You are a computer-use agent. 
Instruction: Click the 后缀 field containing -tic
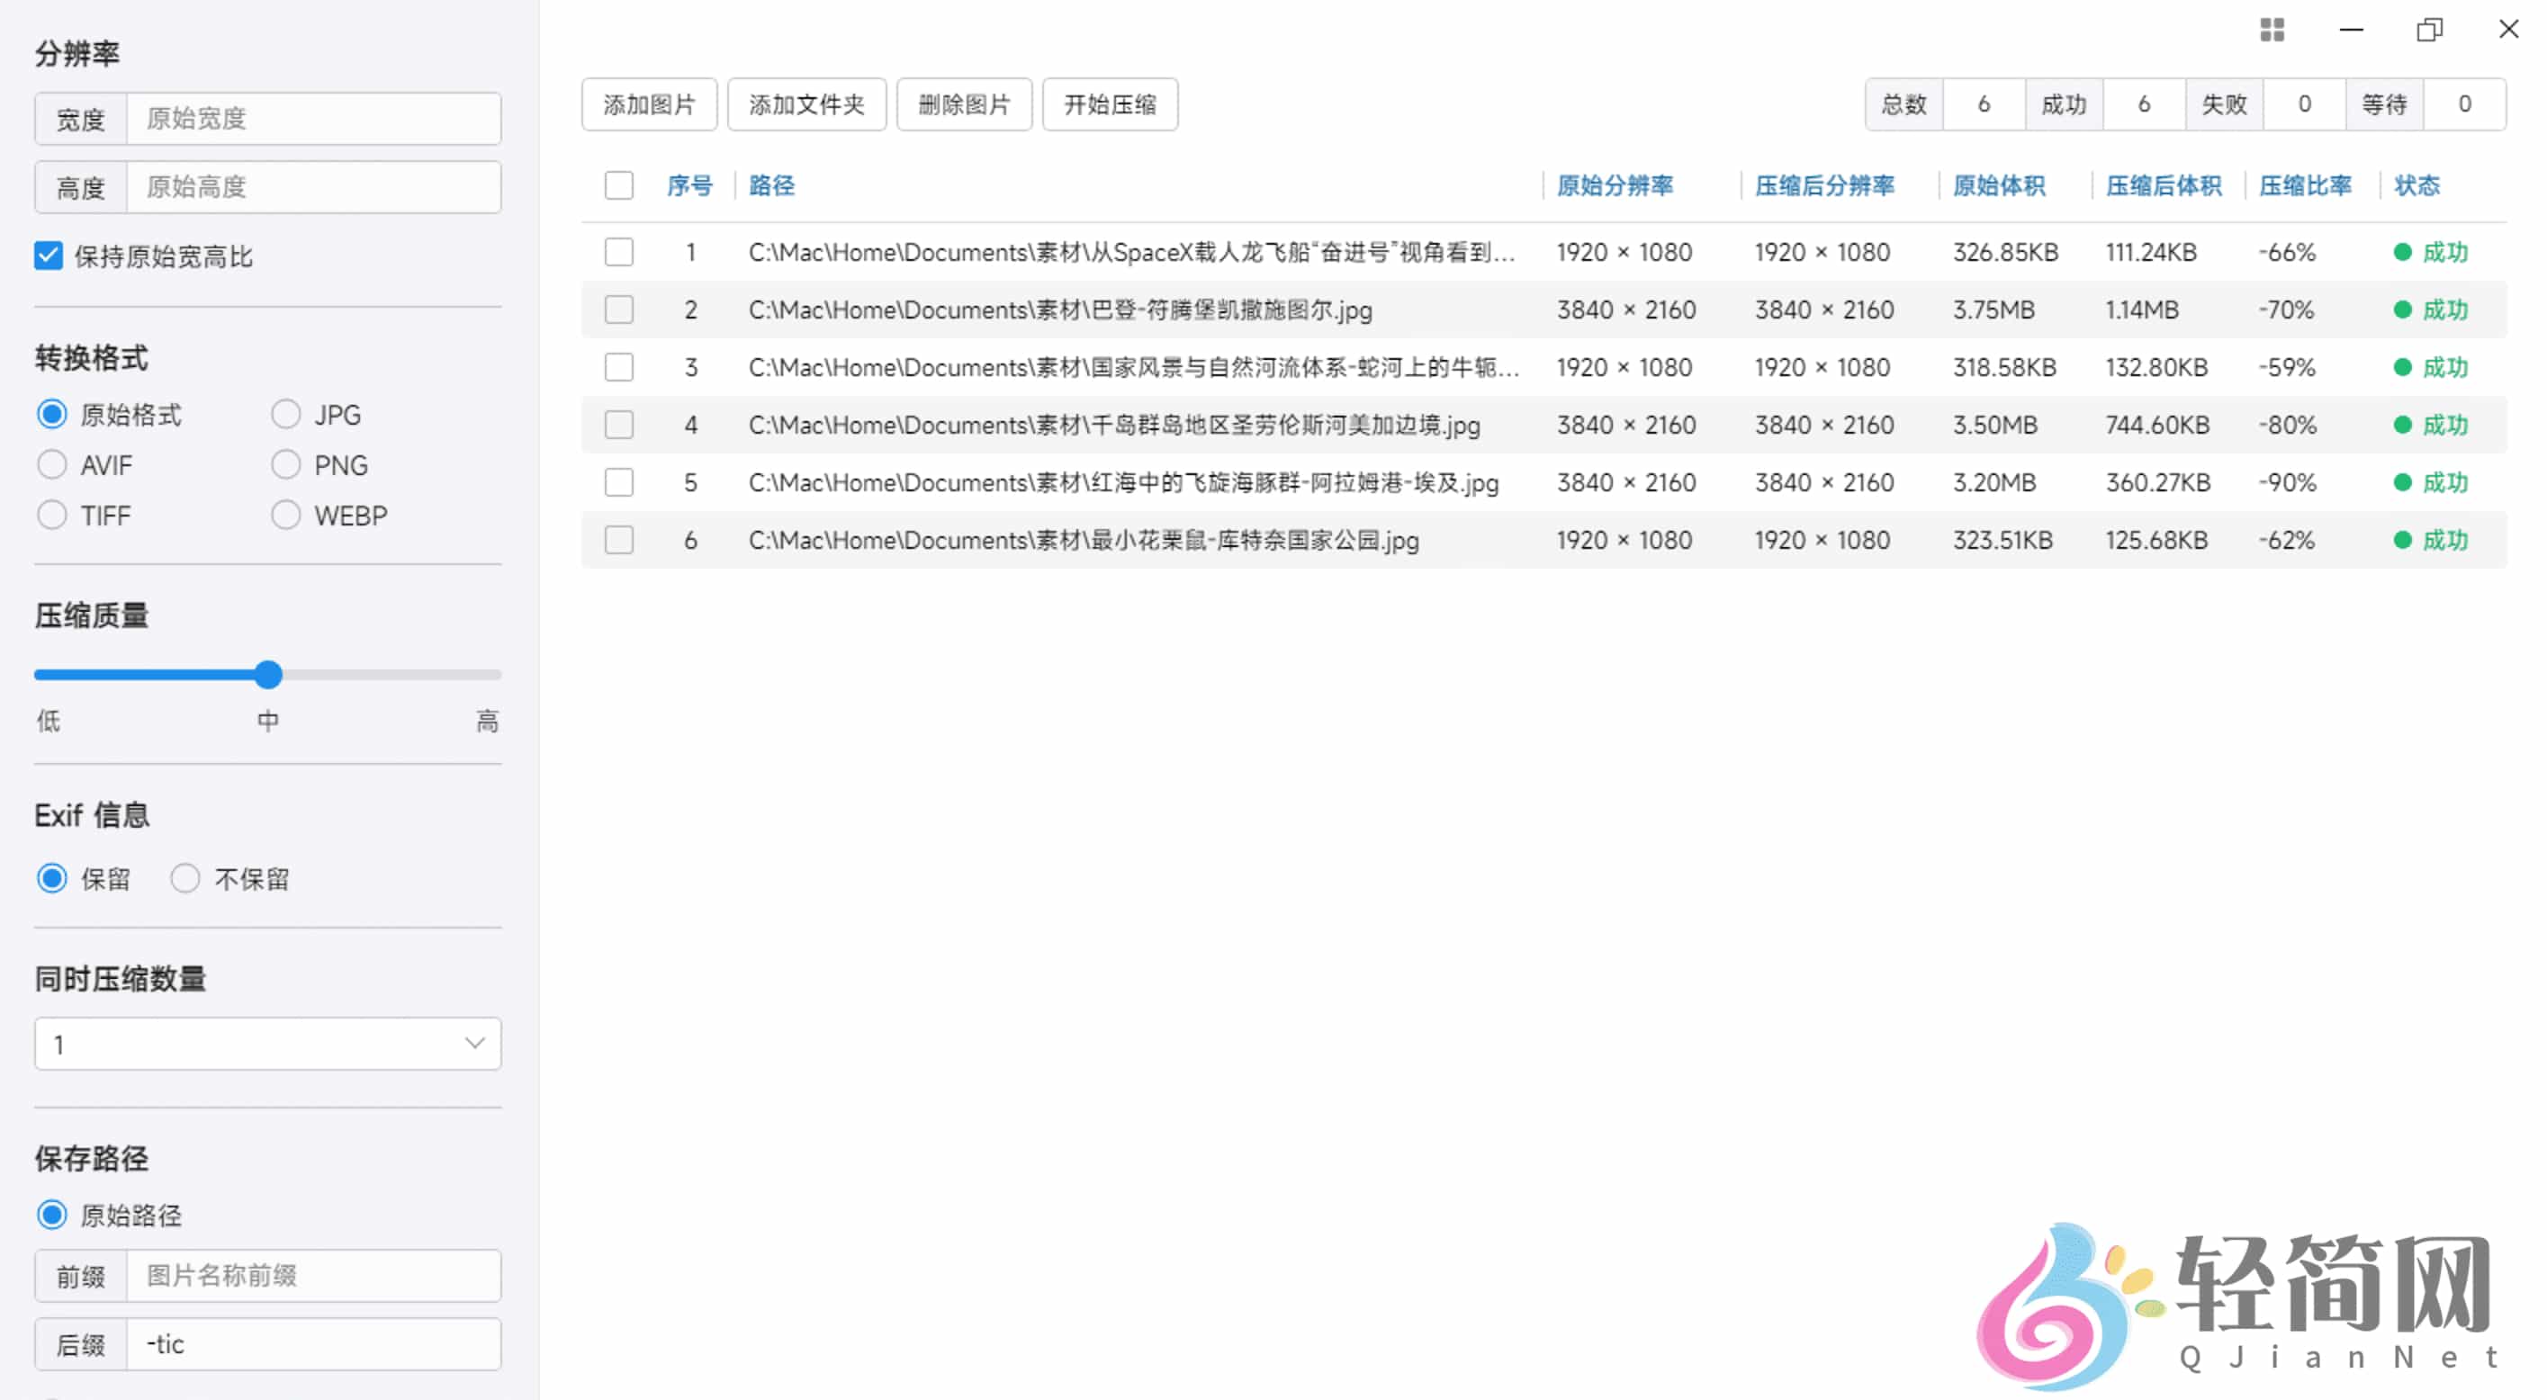tap(312, 1343)
